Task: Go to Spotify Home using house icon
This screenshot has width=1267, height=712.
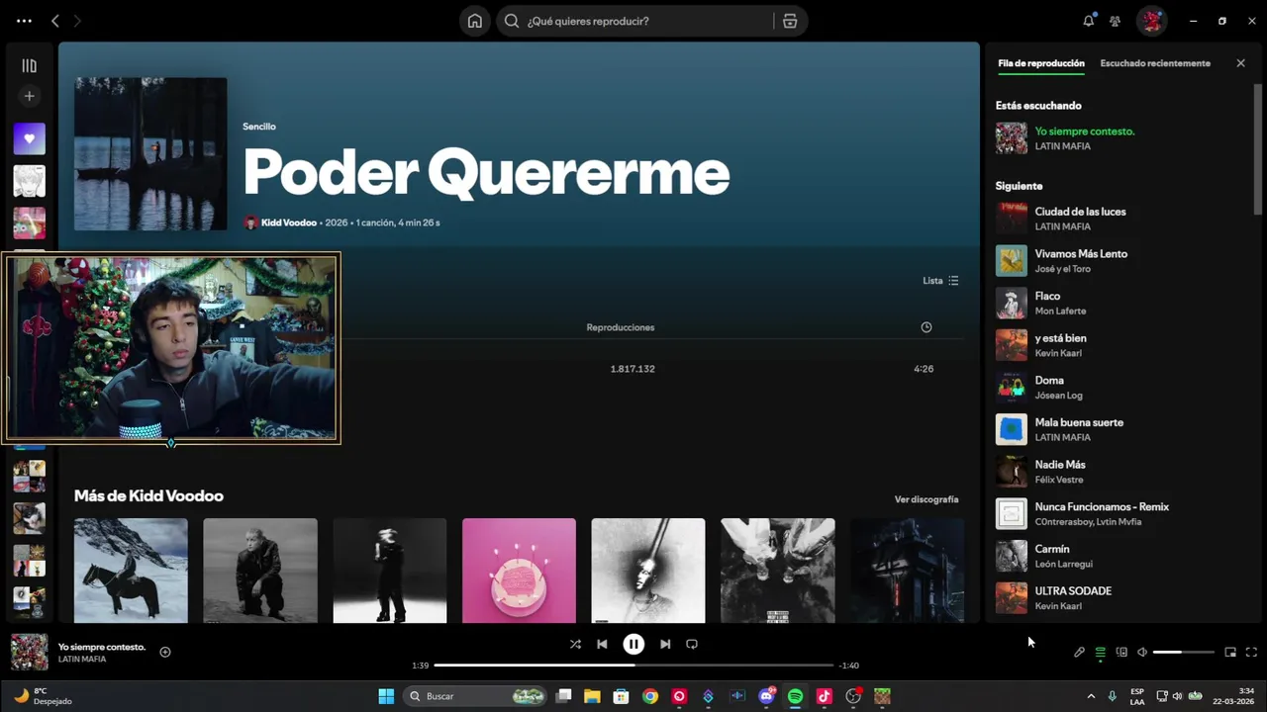Action: tap(475, 21)
